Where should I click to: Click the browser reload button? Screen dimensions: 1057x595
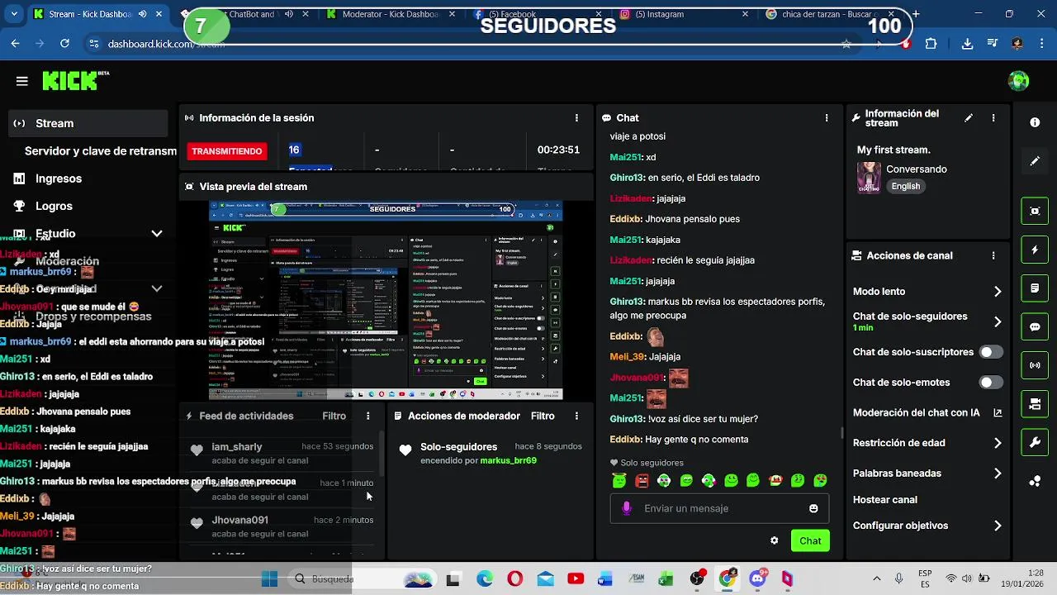click(63, 44)
